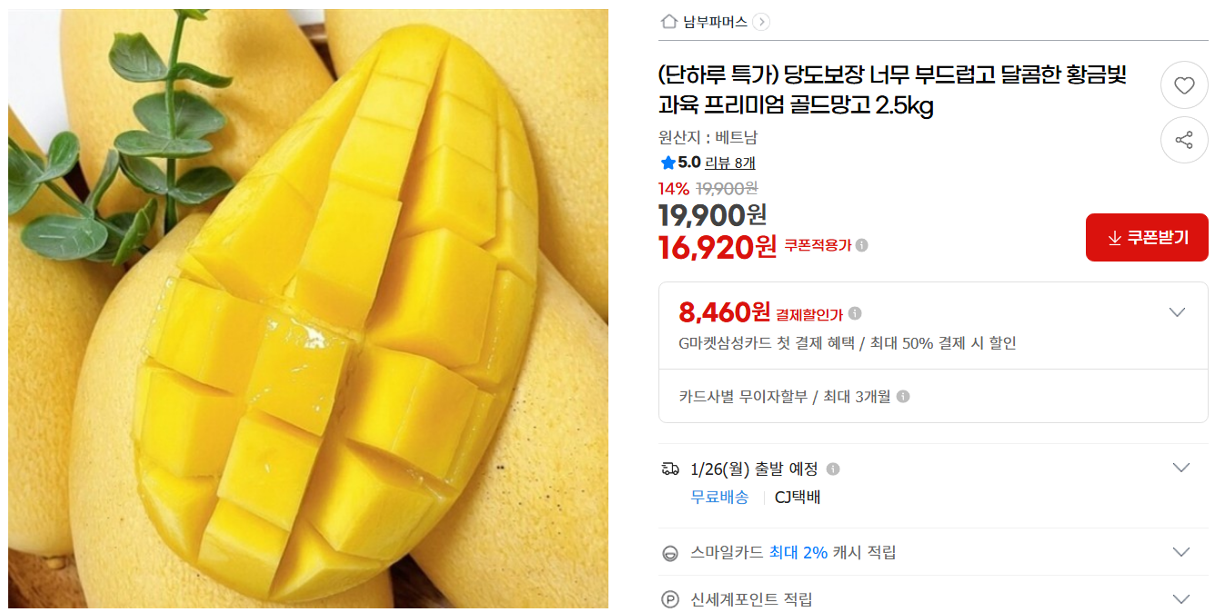Open the 남부파머스 seller shop link
The image size is (1215, 612).
pos(716,22)
